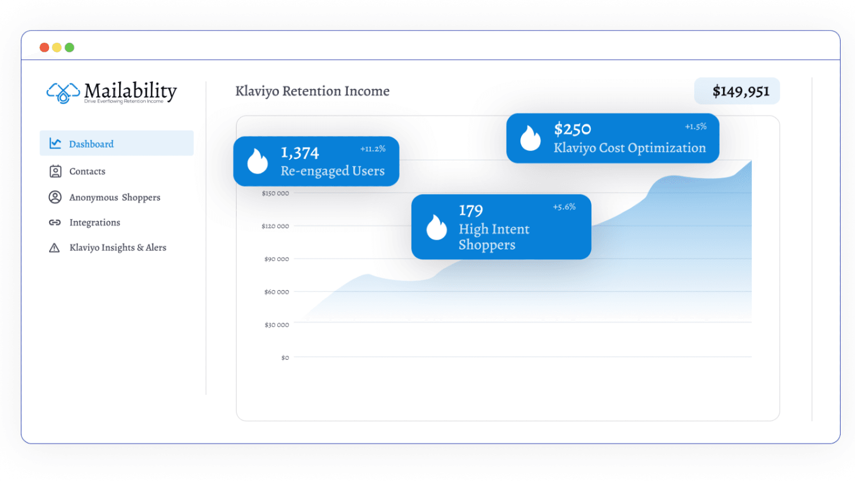
Task: Open the Dashboard menu item
Action: (x=91, y=144)
